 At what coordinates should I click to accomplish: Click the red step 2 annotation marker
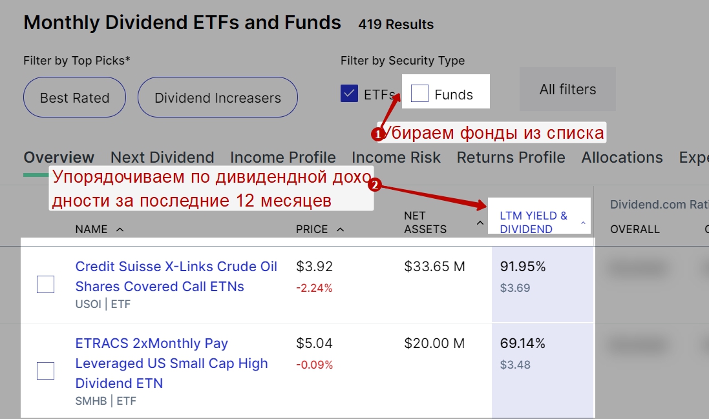tap(374, 185)
